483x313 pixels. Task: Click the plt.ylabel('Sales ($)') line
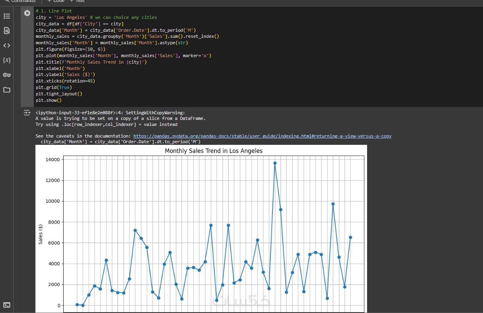pyautogui.click(x=66, y=74)
